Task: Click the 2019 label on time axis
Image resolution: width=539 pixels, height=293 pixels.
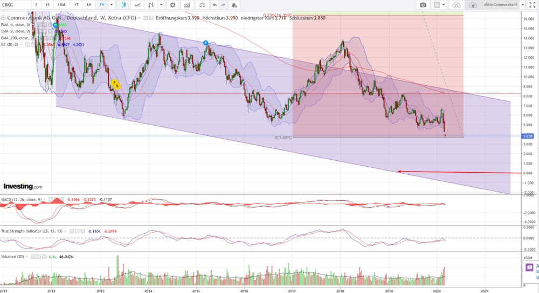Action: pyautogui.click(x=389, y=291)
